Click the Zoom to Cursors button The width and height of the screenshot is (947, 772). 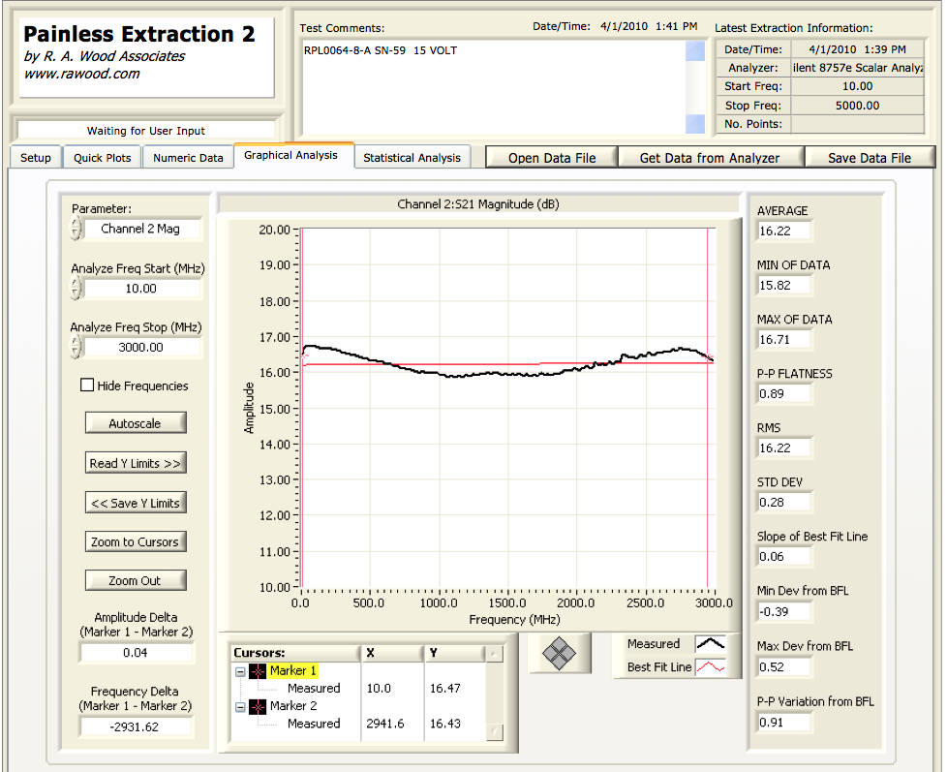coord(136,541)
